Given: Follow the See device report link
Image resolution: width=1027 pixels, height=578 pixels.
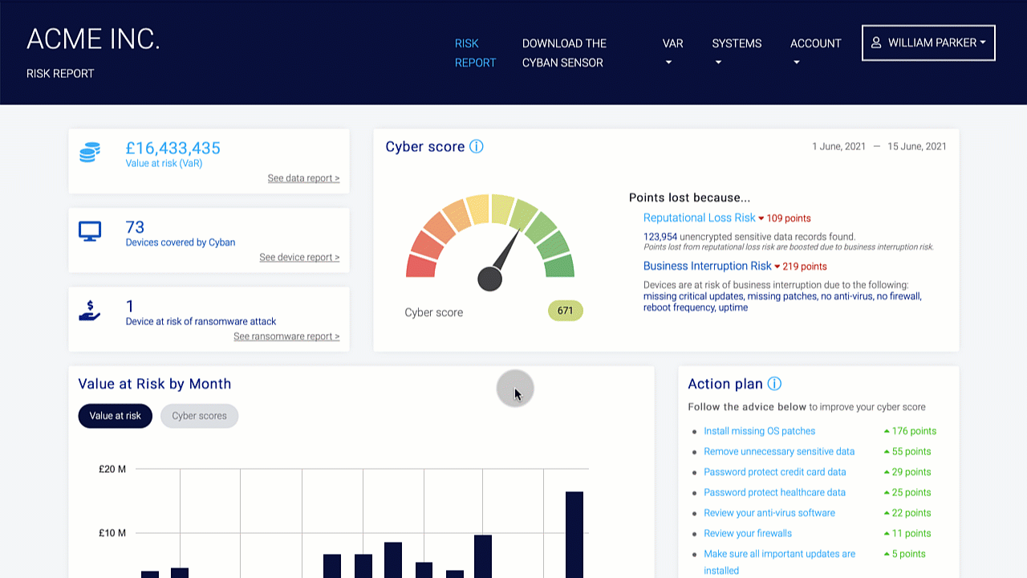Looking at the screenshot, I should coord(299,258).
